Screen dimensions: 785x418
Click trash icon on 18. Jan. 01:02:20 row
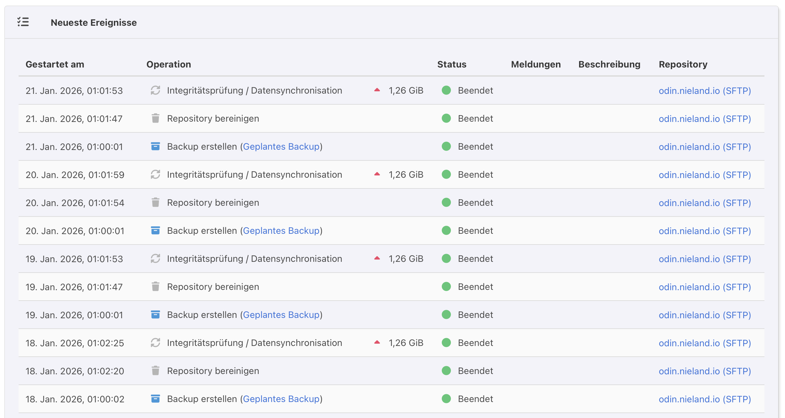[x=155, y=371]
